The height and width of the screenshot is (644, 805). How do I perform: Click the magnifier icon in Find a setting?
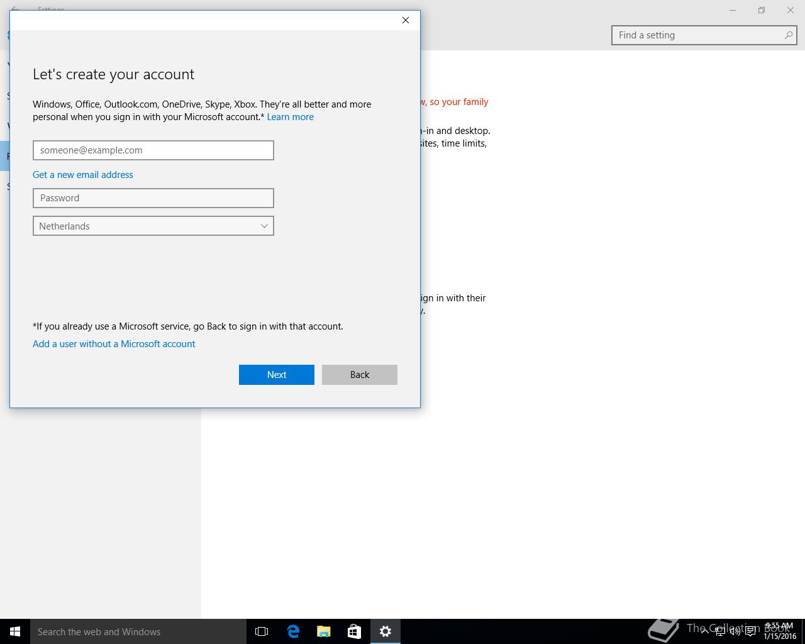click(788, 35)
